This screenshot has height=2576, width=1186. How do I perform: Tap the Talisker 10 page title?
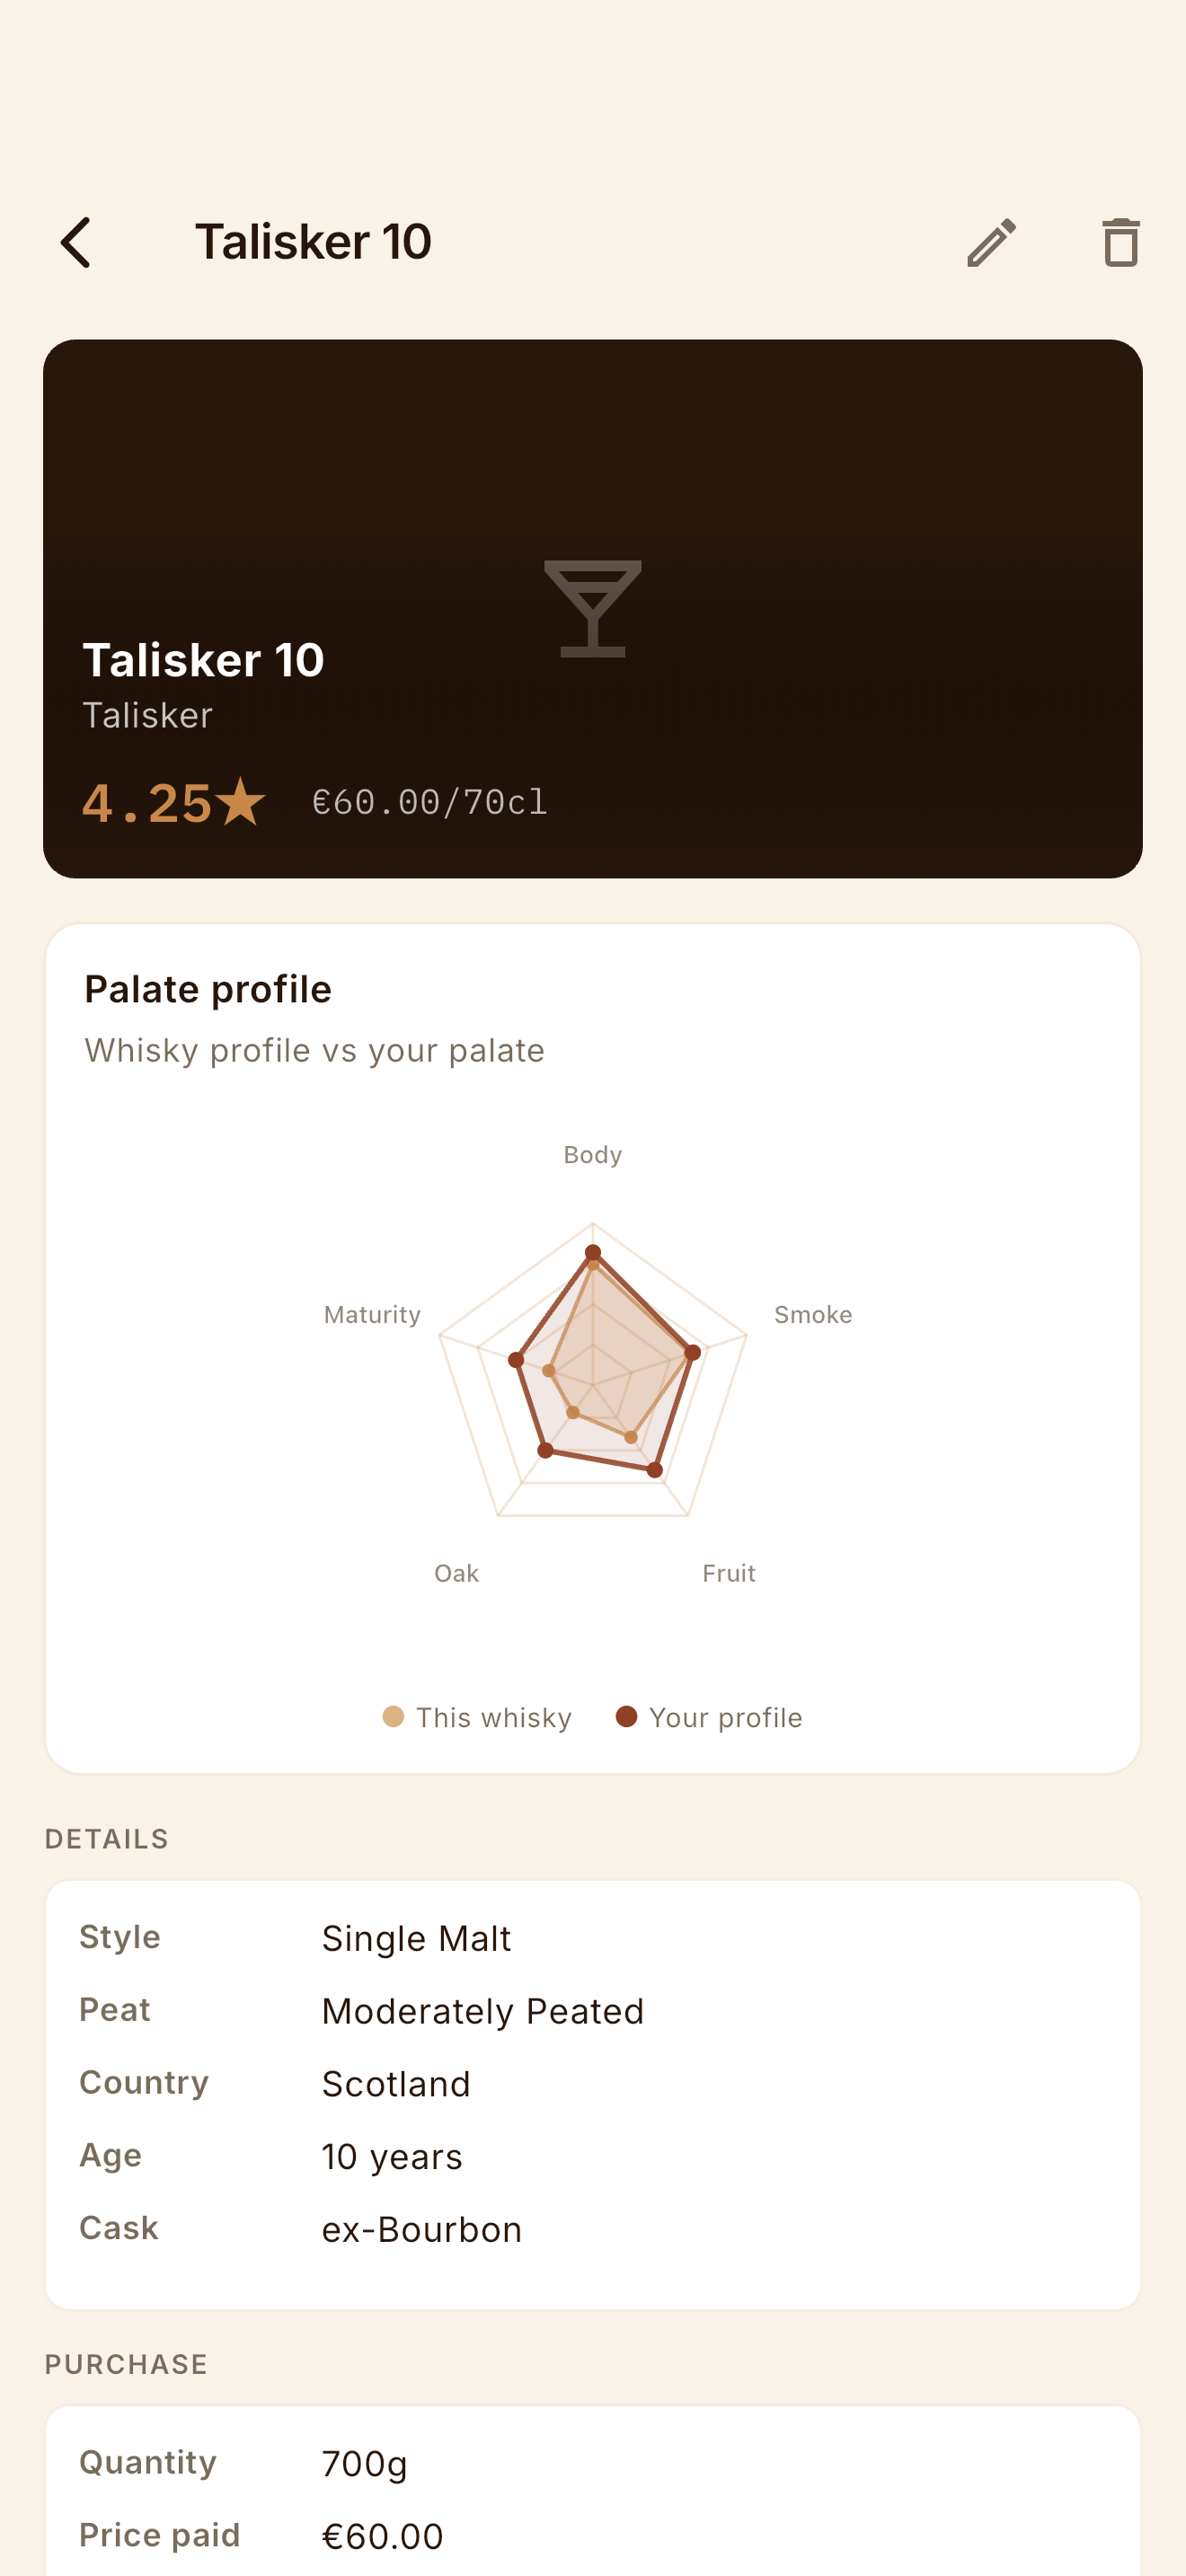click(x=313, y=242)
